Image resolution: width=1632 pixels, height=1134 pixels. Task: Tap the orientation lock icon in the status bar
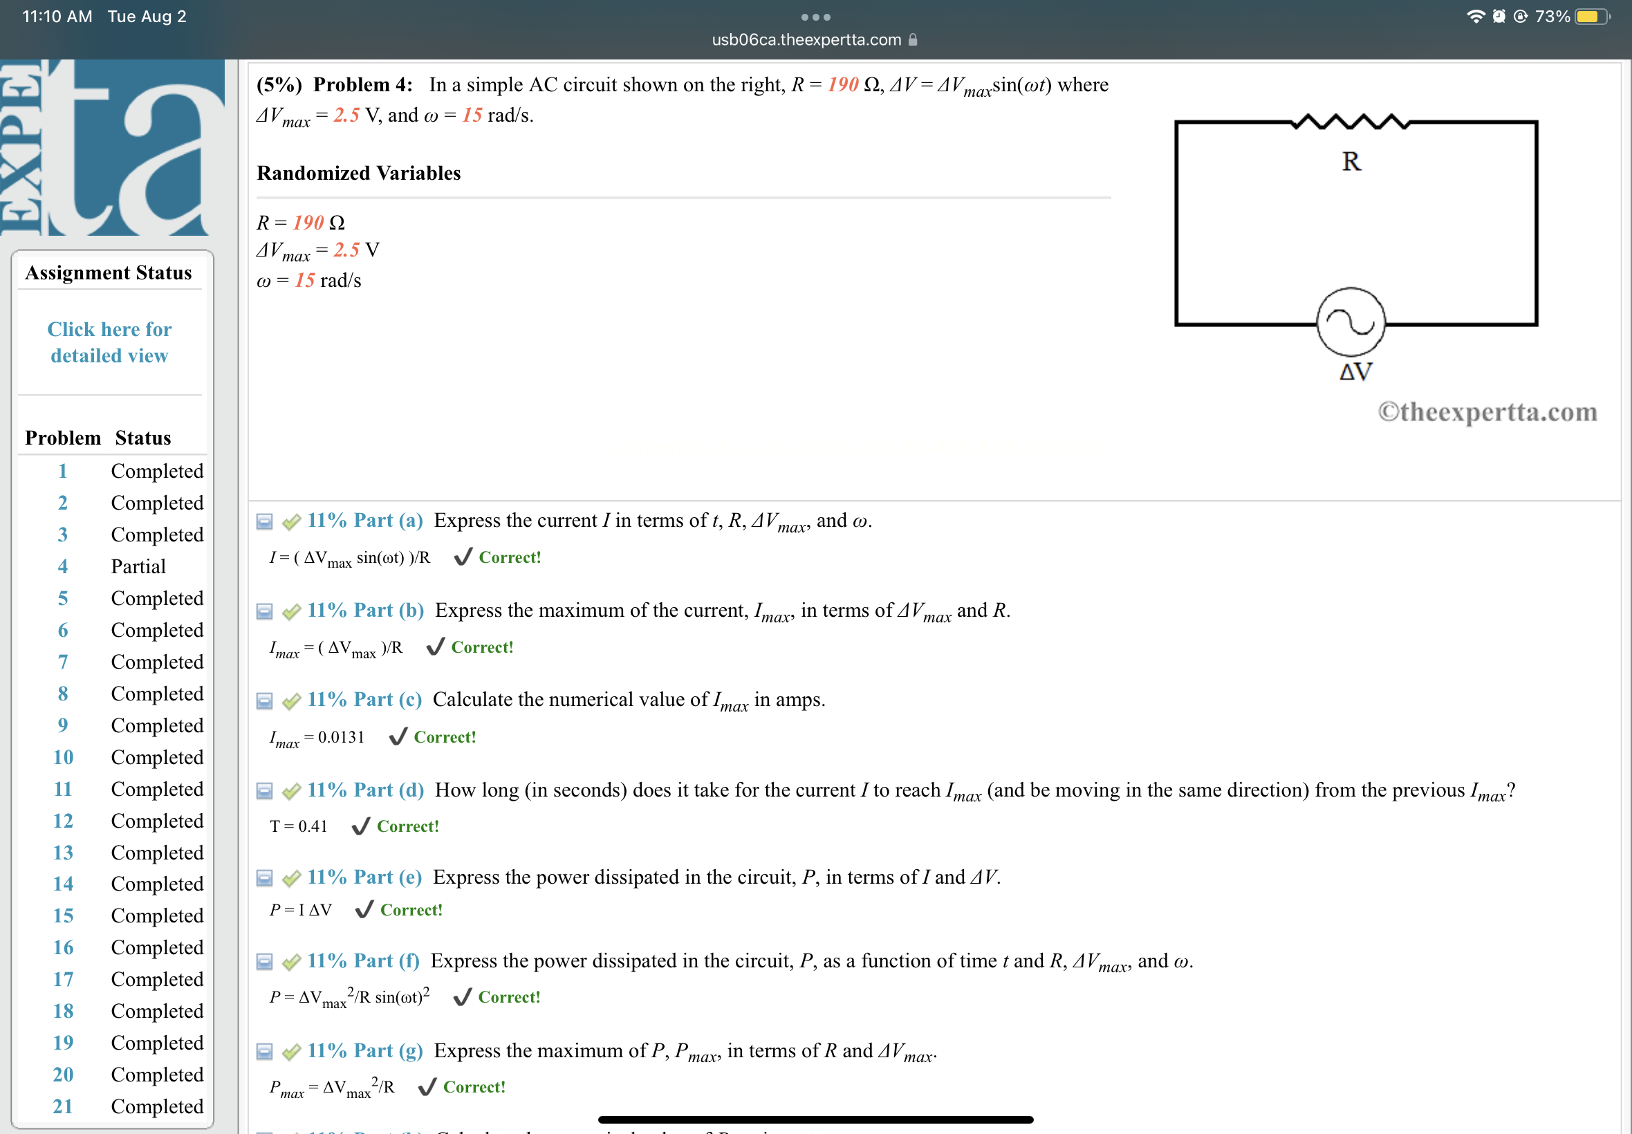click(x=1521, y=16)
